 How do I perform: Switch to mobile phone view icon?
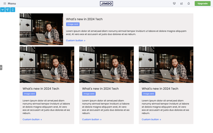point(13,10)
